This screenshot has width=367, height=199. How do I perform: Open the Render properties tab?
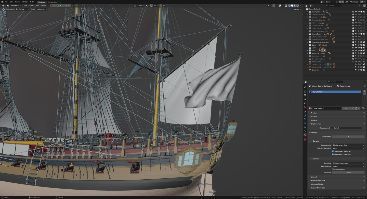pos(305,91)
